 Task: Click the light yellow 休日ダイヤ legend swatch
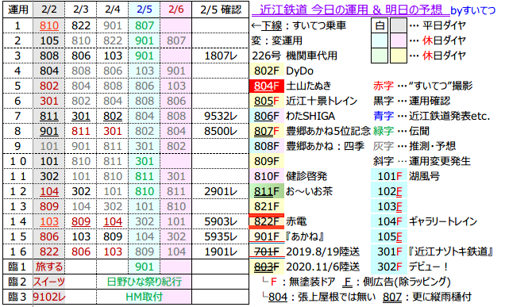(x=399, y=56)
